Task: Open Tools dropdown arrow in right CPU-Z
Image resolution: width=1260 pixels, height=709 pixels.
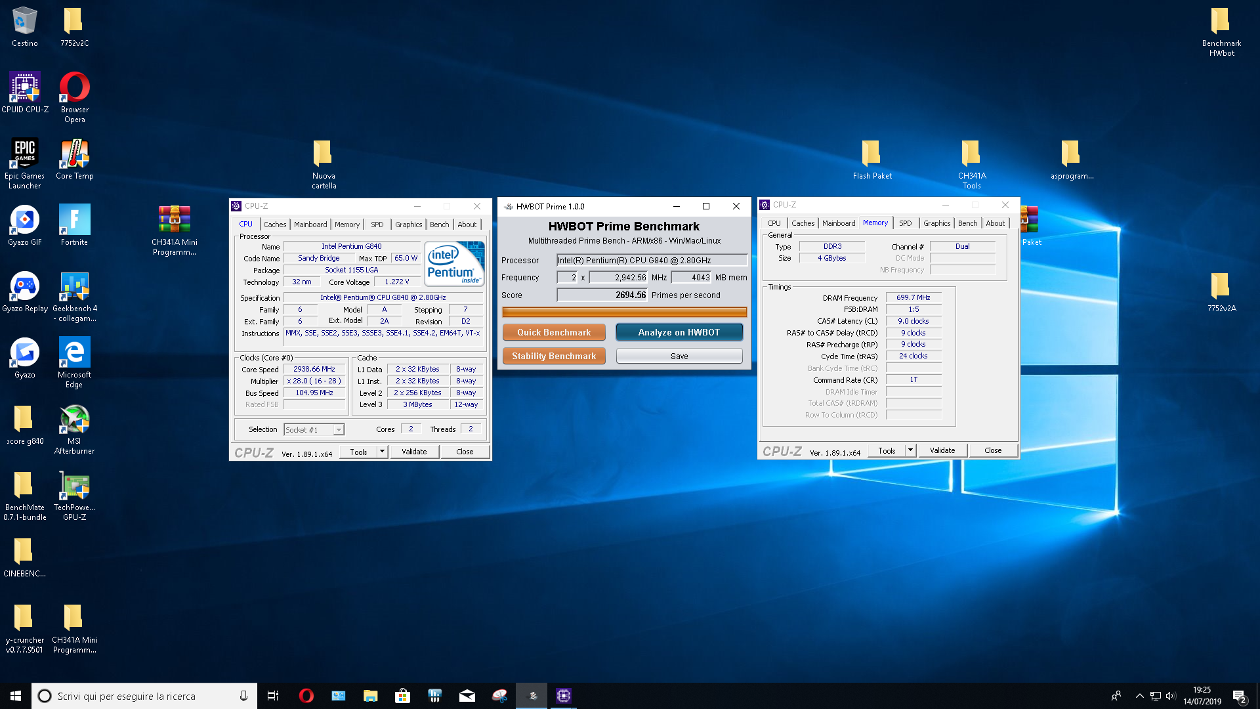Action: [x=910, y=450]
